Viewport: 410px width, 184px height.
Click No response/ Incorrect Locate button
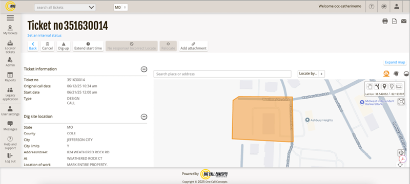tap(132, 46)
